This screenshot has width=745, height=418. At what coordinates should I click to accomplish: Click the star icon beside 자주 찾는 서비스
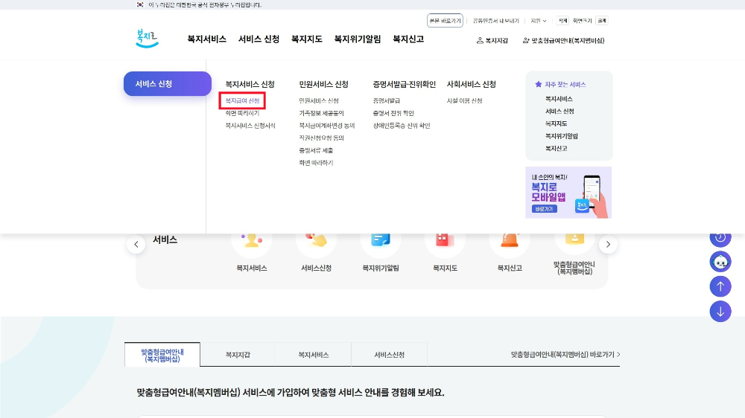click(539, 84)
